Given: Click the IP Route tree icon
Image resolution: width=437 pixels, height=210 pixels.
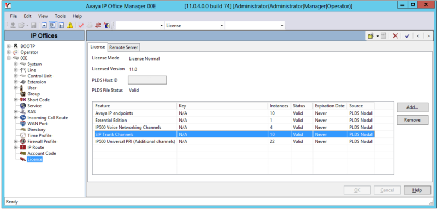Looking at the screenshot, I should [x=23, y=147].
